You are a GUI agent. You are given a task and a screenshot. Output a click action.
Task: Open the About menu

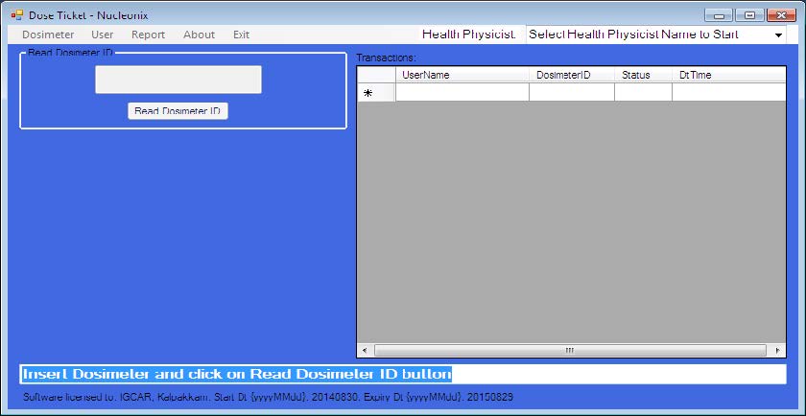coord(199,35)
